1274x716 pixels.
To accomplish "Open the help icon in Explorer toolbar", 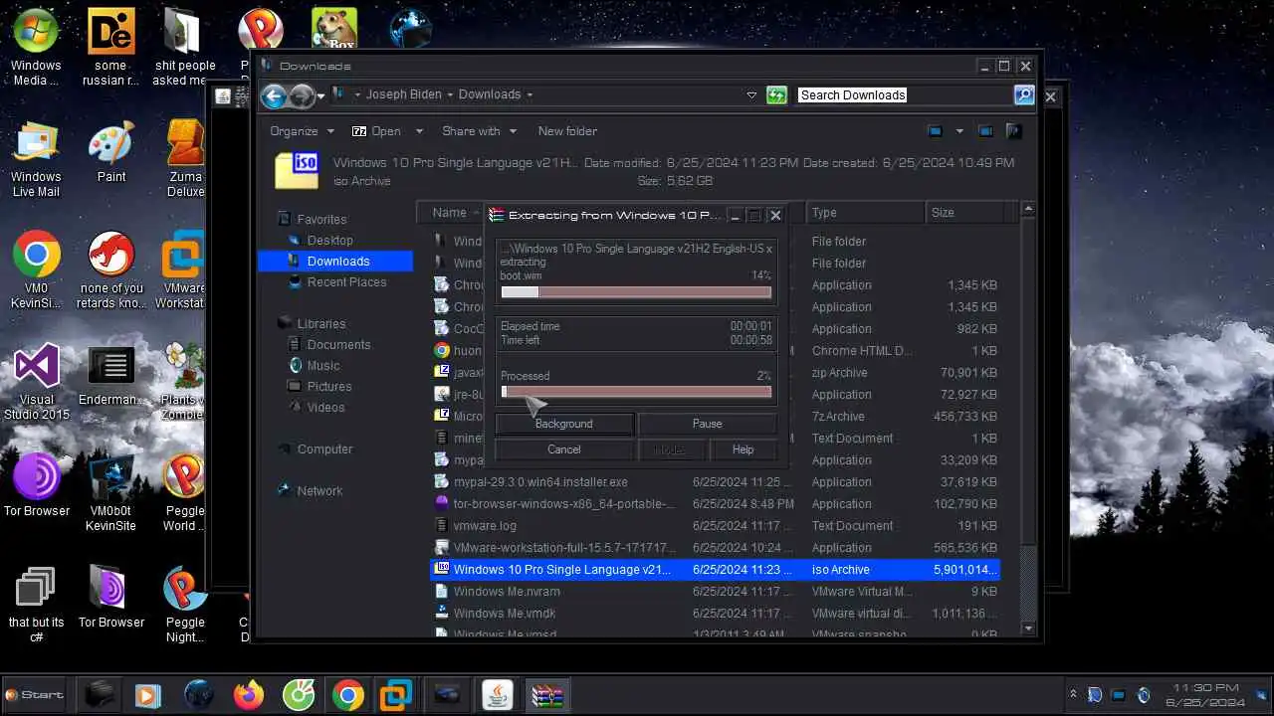I will pos(1013,131).
